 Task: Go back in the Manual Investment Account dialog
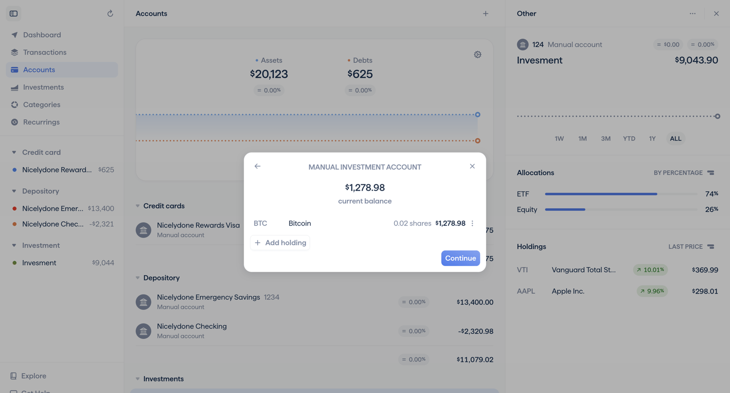(257, 166)
